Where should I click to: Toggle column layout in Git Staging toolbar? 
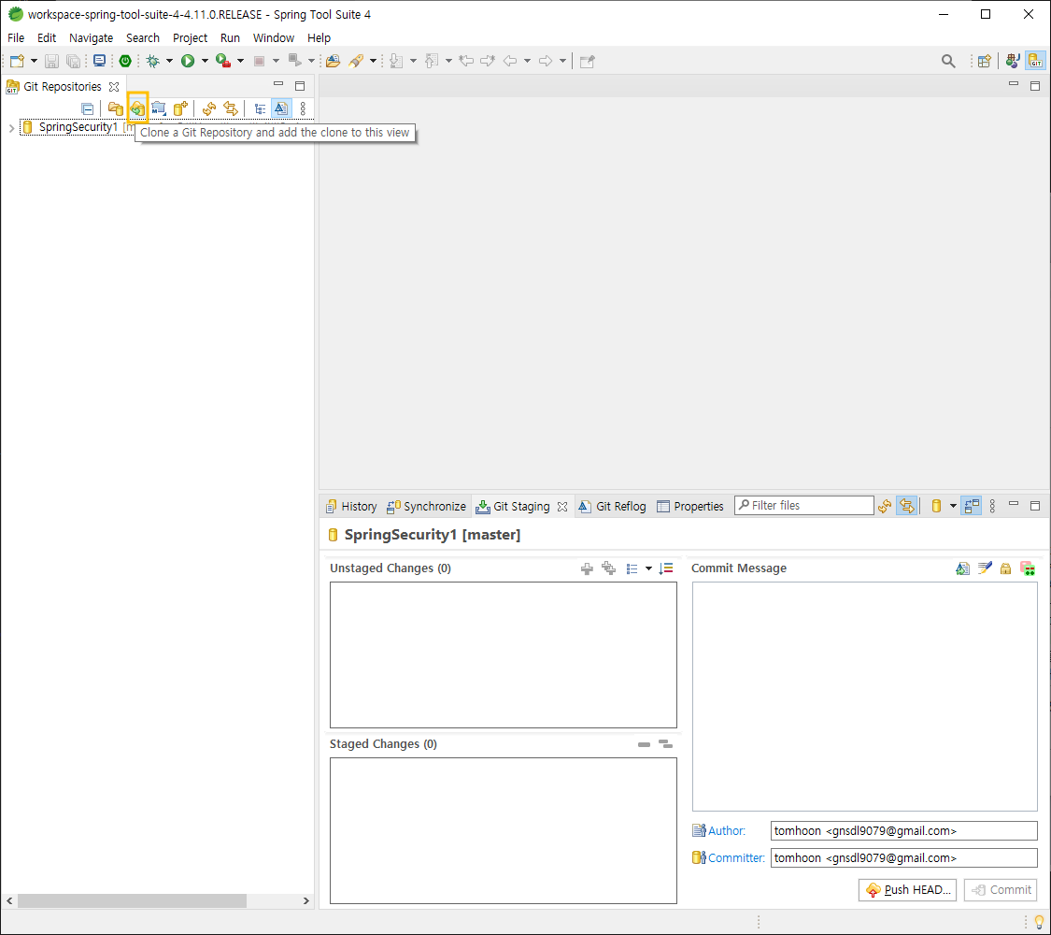[x=972, y=506]
